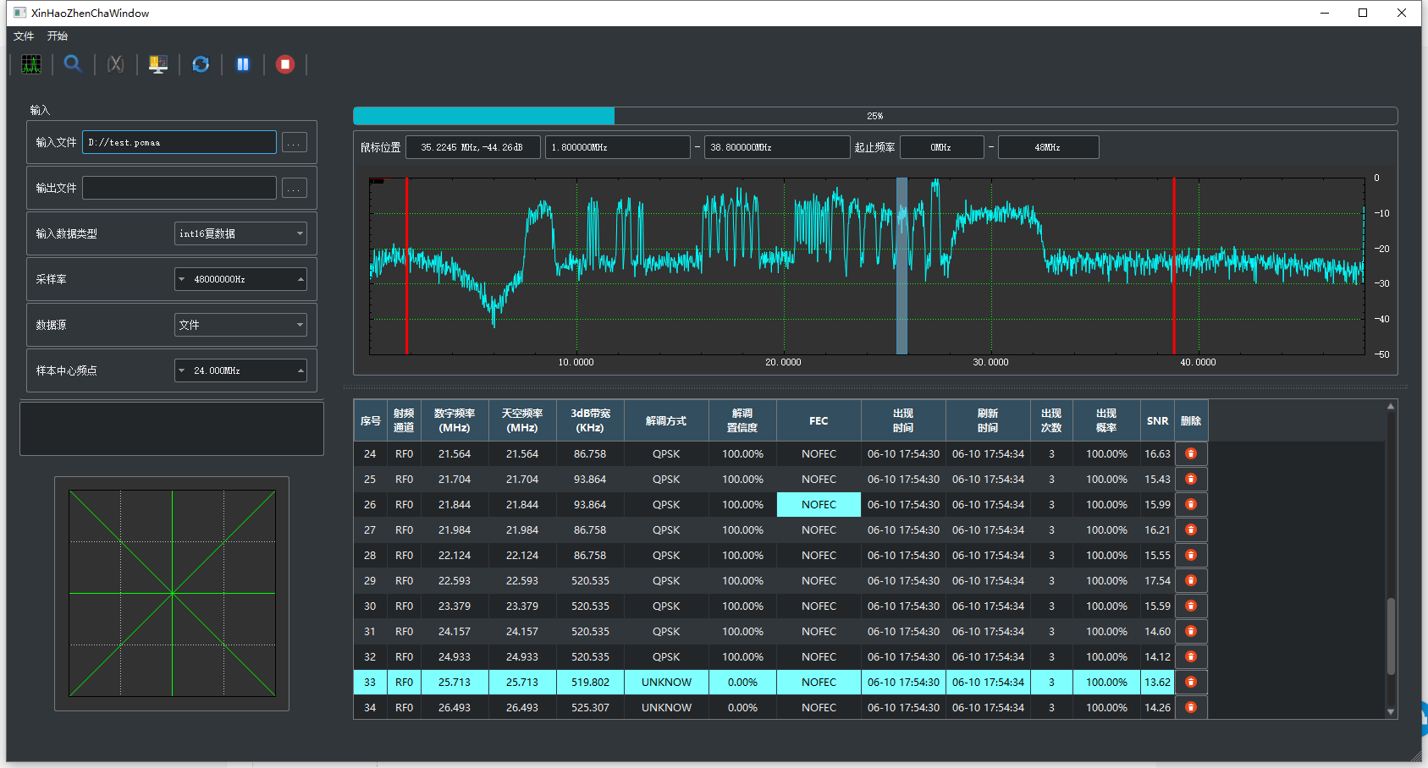Open the monitor code display toolbar icon

click(158, 64)
